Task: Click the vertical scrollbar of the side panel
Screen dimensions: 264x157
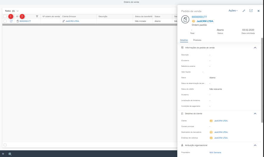Action: pos(262,80)
